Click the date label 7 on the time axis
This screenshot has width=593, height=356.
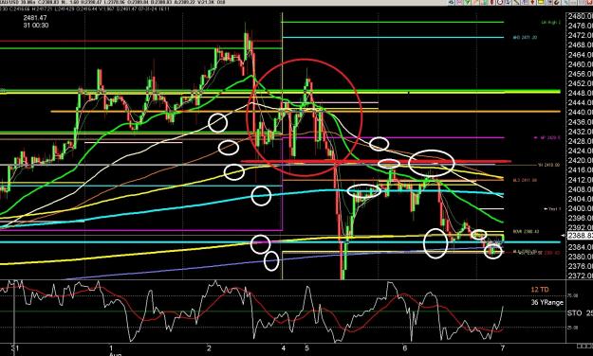click(502, 347)
